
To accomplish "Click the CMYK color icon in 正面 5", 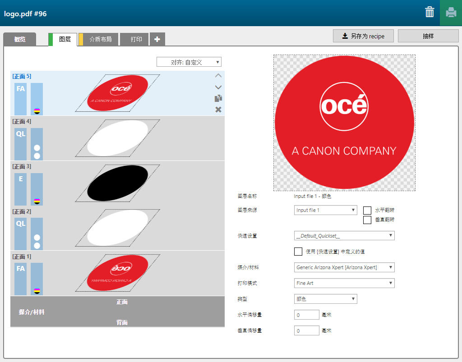I will coord(37,111).
